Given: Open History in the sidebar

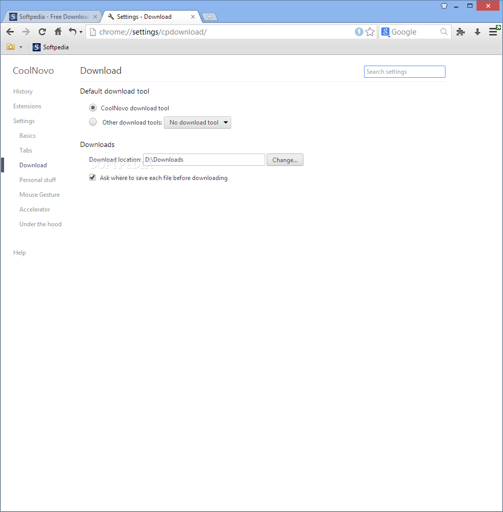Looking at the screenshot, I should (x=23, y=92).
